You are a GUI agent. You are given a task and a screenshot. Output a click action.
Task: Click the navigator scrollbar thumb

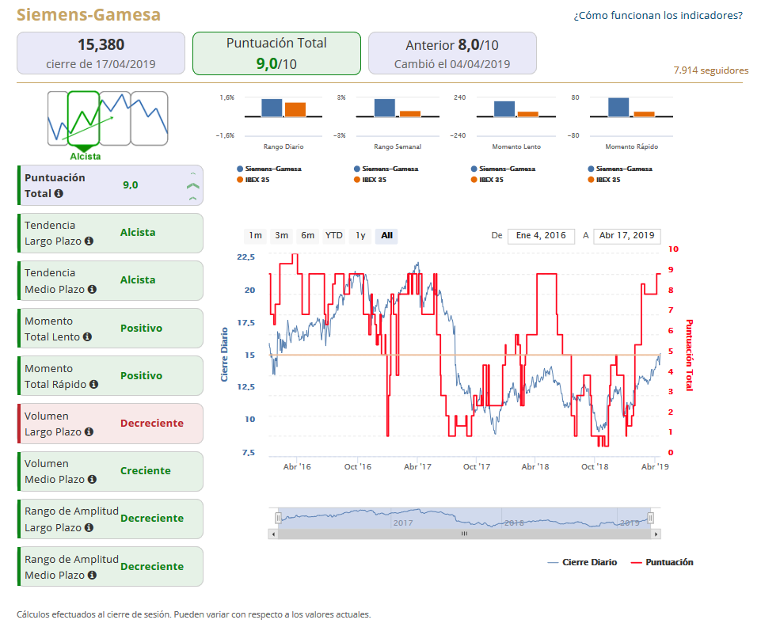pyautogui.click(x=465, y=534)
